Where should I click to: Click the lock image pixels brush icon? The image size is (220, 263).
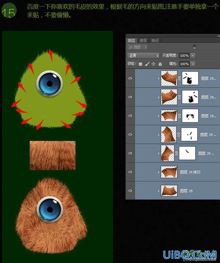(147, 64)
